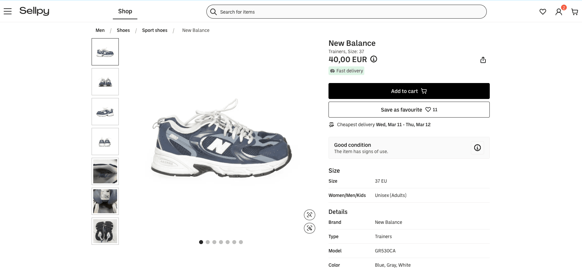The image size is (582, 271).
Task: Jump to the last carousel dot
Action: coord(241,242)
